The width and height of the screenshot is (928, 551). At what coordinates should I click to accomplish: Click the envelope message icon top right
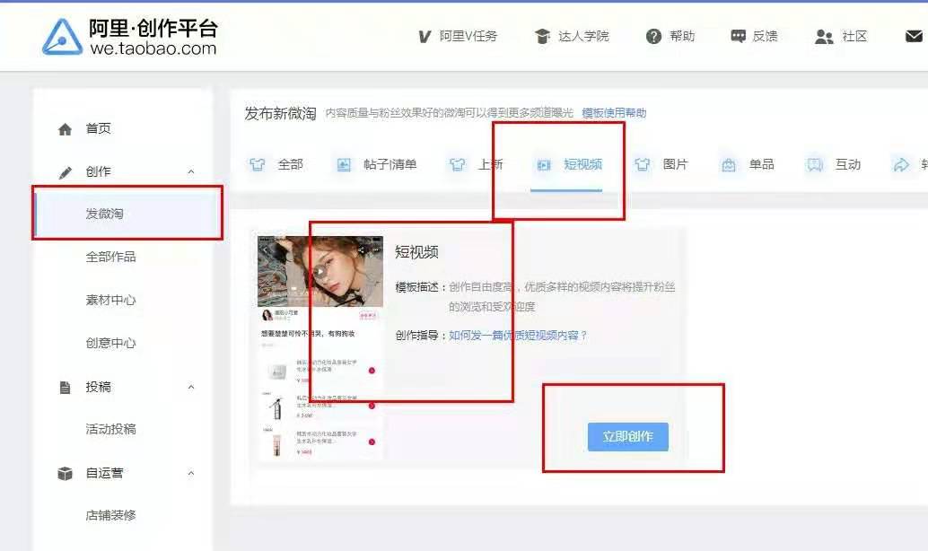(916, 36)
